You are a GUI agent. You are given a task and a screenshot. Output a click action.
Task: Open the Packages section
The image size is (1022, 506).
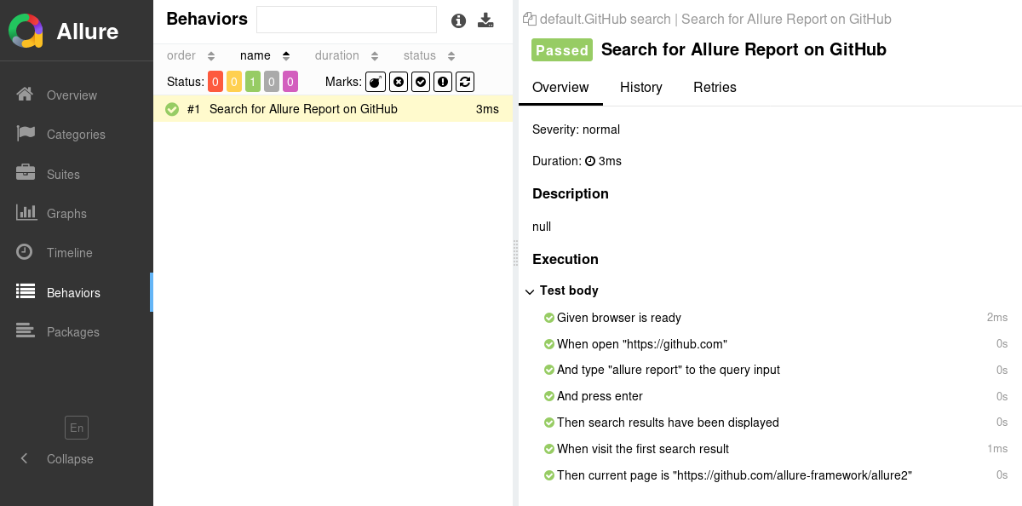72,331
